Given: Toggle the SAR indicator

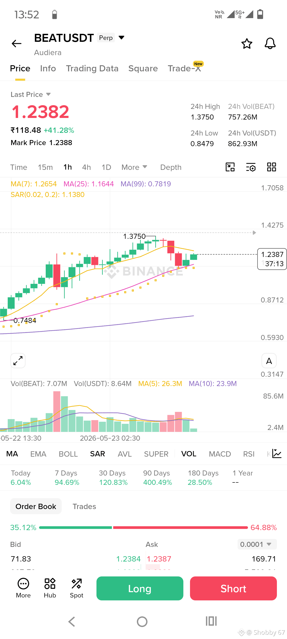Looking at the screenshot, I should pyautogui.click(x=98, y=454).
